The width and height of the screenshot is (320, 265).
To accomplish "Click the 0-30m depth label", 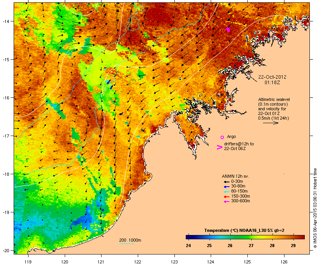I will tap(237, 182).
